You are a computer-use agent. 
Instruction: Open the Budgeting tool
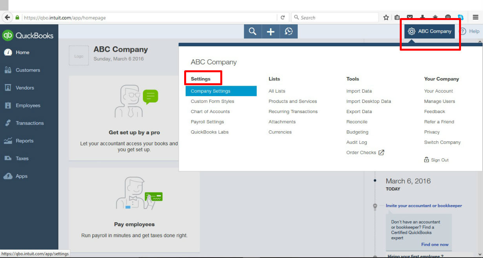pos(357,132)
